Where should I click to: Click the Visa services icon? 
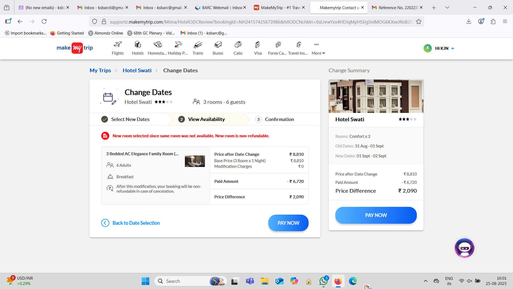click(258, 45)
